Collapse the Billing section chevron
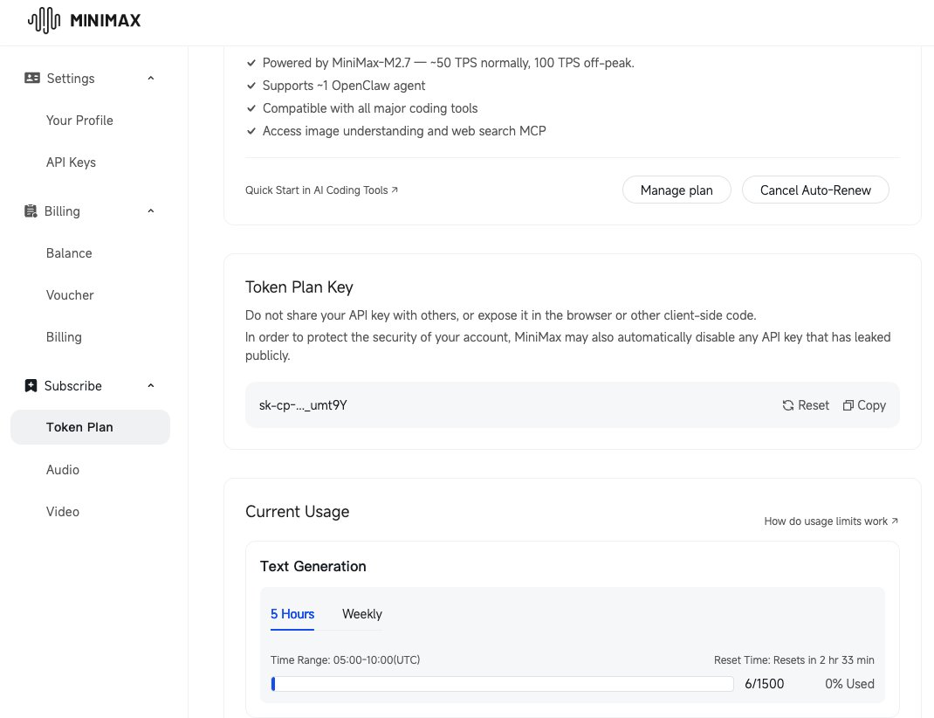Viewport: 934px width, 718px height. tap(151, 211)
